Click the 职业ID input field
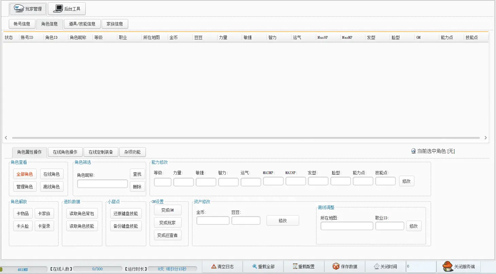The width and height of the screenshot is (496, 274). 390,226
